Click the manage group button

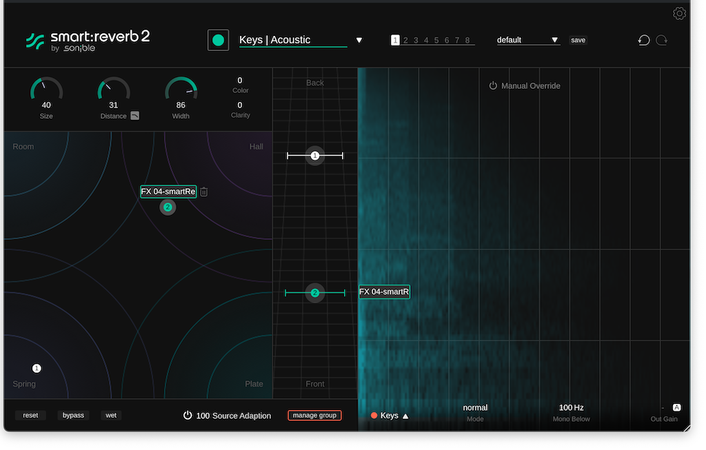pyautogui.click(x=314, y=415)
